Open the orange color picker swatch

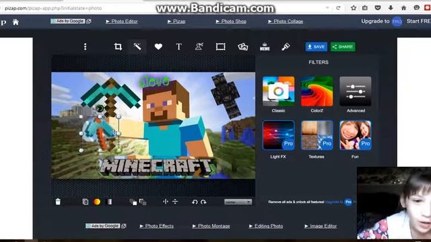point(97,202)
